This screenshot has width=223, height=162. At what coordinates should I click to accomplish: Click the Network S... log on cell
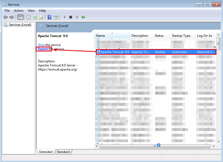click(x=206, y=52)
